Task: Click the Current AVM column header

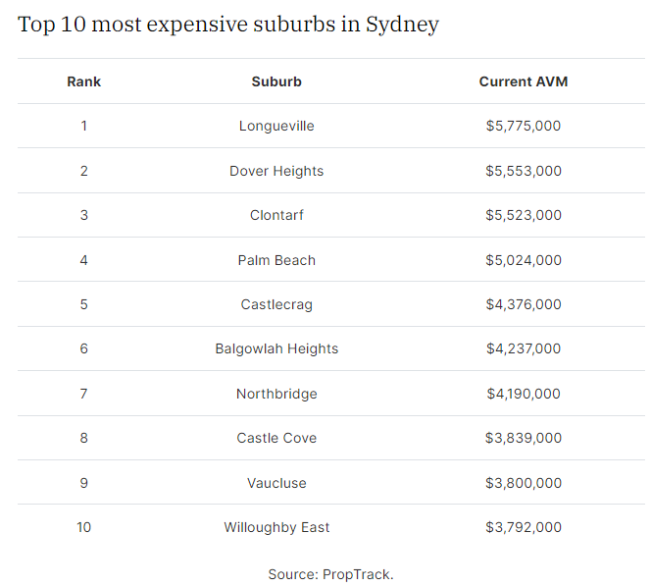Action: click(524, 81)
